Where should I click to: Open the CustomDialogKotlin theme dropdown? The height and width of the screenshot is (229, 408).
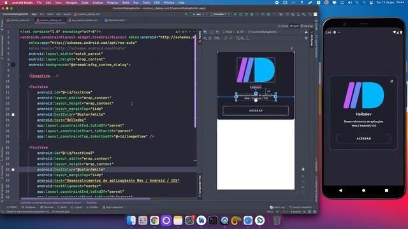coord(263,32)
